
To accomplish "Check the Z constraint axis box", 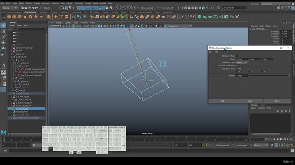I will tap(262, 71).
